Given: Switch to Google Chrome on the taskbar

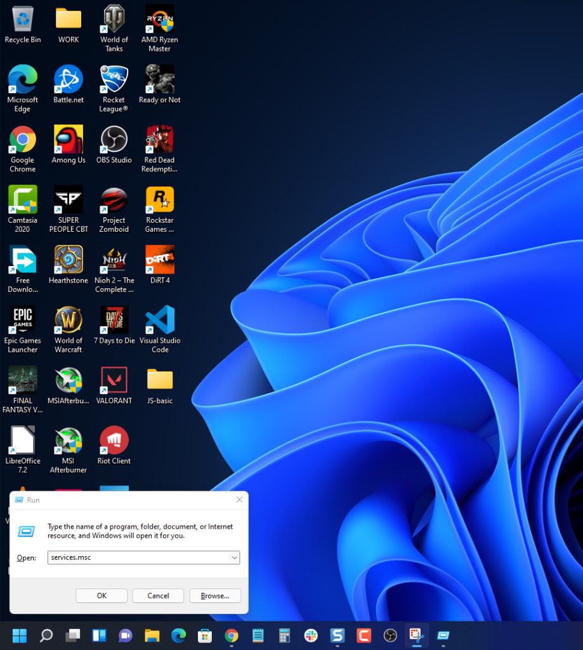Looking at the screenshot, I should click(232, 635).
